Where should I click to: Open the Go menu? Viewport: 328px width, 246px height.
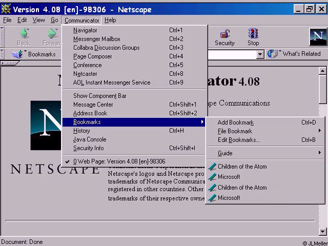point(54,20)
